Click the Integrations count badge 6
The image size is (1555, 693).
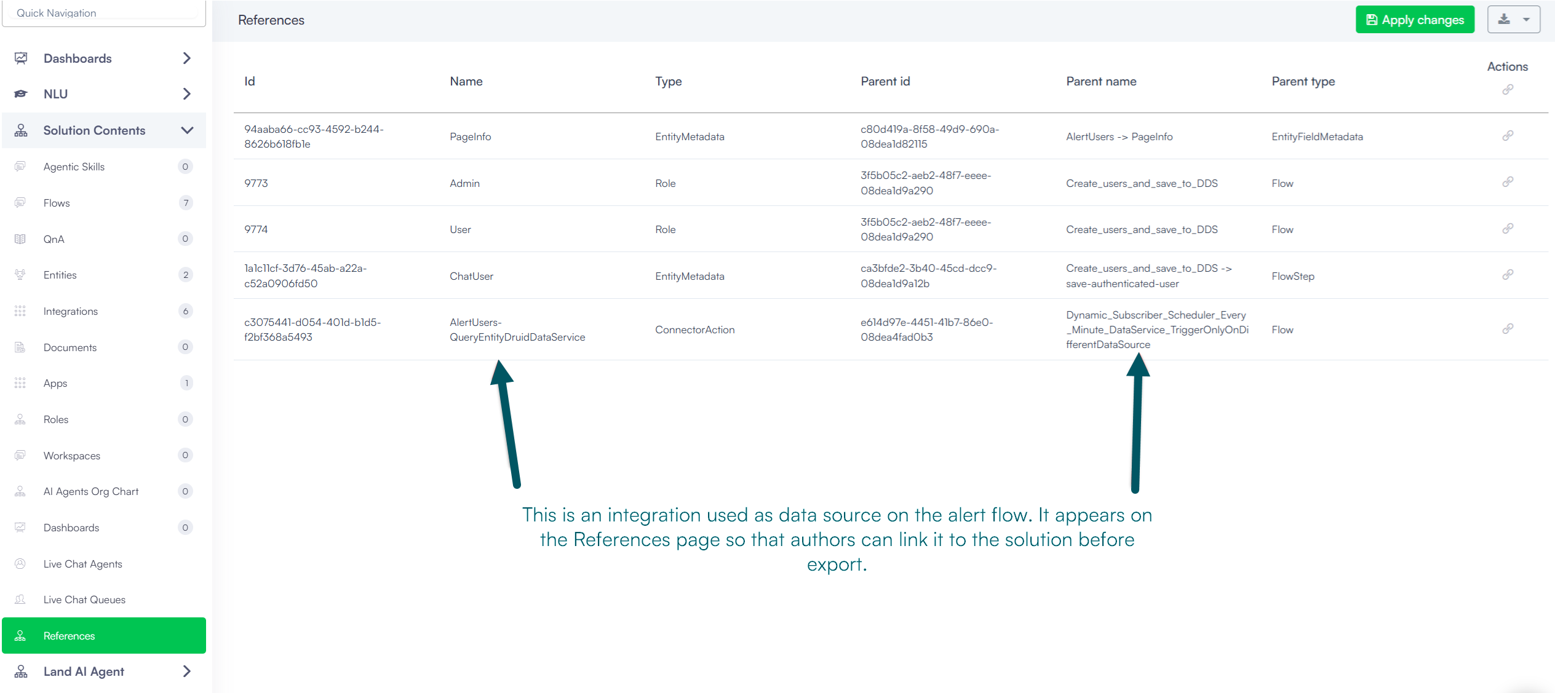[x=186, y=311]
